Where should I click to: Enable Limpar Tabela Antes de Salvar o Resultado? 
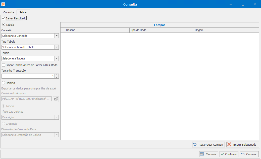point(3,65)
